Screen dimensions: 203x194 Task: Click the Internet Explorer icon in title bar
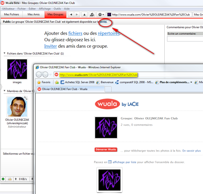[37, 67]
